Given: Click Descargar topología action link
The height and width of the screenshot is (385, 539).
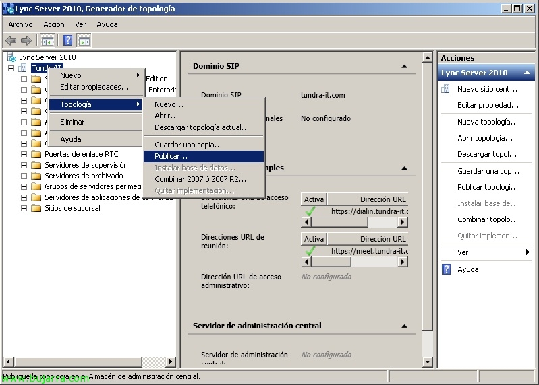Looking at the screenshot, I should pos(487,154).
